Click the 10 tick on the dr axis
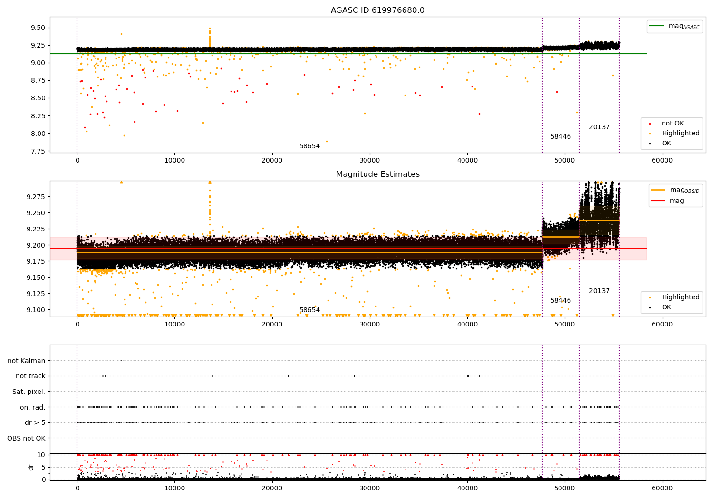The height and width of the screenshot is (499, 713). click(41, 455)
